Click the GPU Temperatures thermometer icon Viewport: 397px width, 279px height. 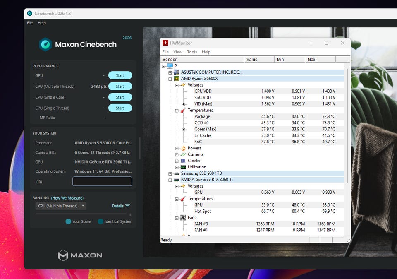183,199
